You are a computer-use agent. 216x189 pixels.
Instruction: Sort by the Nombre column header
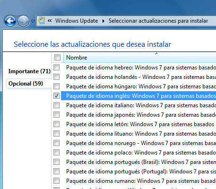[x=140, y=57]
